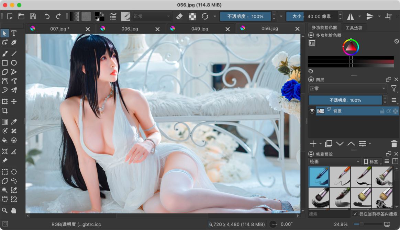
Task: Expand the horizontal mirror options arrow
Action: click(x=360, y=16)
